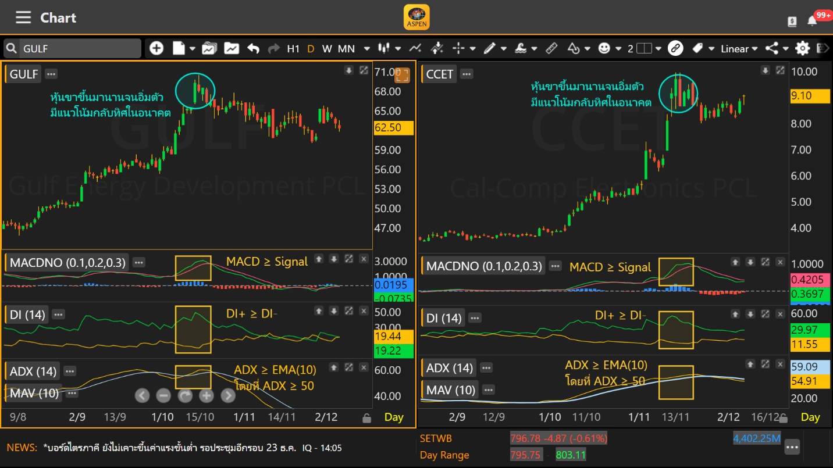Image resolution: width=833 pixels, height=468 pixels.
Task: Zoom out GULF chart with minus
Action: point(163,396)
